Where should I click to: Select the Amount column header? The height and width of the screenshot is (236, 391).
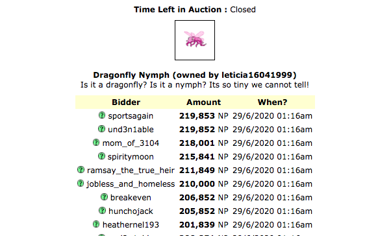[204, 102]
